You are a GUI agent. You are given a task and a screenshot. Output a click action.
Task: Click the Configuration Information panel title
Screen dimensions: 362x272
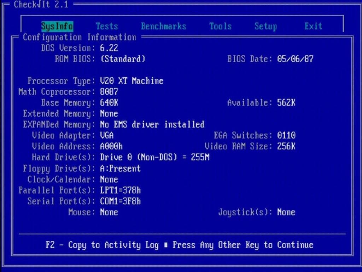(x=80, y=38)
